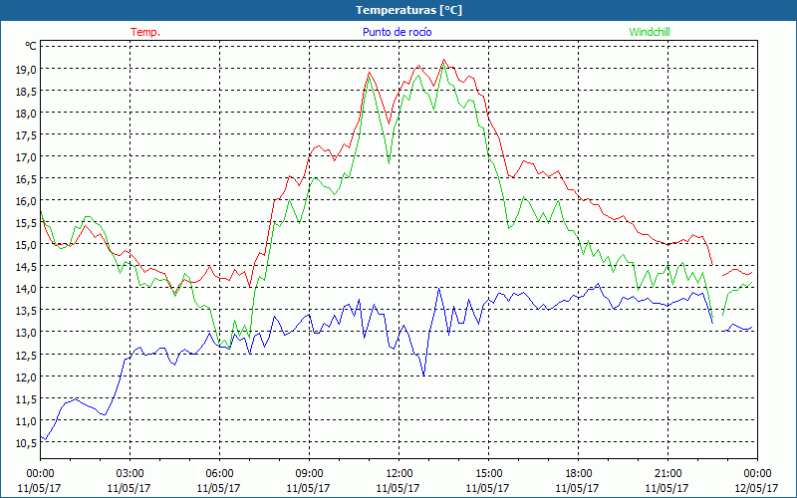
Task: Click the 15,0 y-axis value
Action: pos(26,245)
